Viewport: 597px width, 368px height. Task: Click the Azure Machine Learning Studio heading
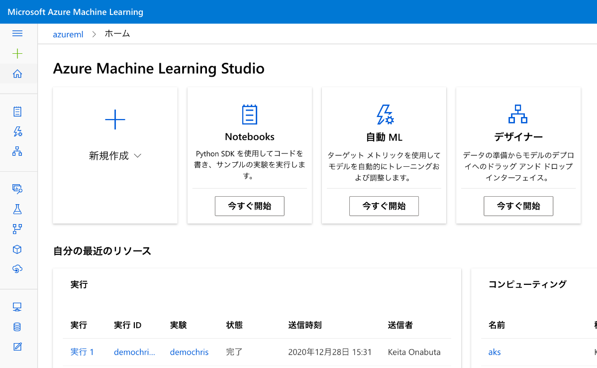pyautogui.click(x=159, y=68)
